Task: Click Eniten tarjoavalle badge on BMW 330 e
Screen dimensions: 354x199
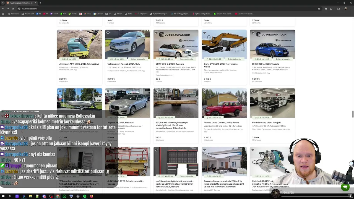Action: [283, 59]
